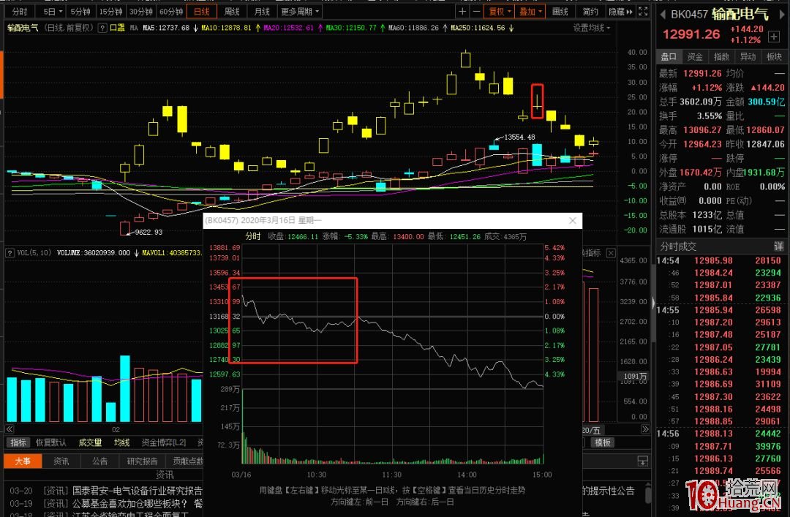The width and height of the screenshot is (790, 517).
Task: Toggle 隐藏 to hide the side panel
Action: (x=620, y=11)
